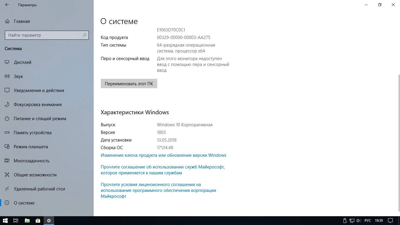Click the search magnifier icon
This screenshot has height=225, width=400.
pos(85,35)
